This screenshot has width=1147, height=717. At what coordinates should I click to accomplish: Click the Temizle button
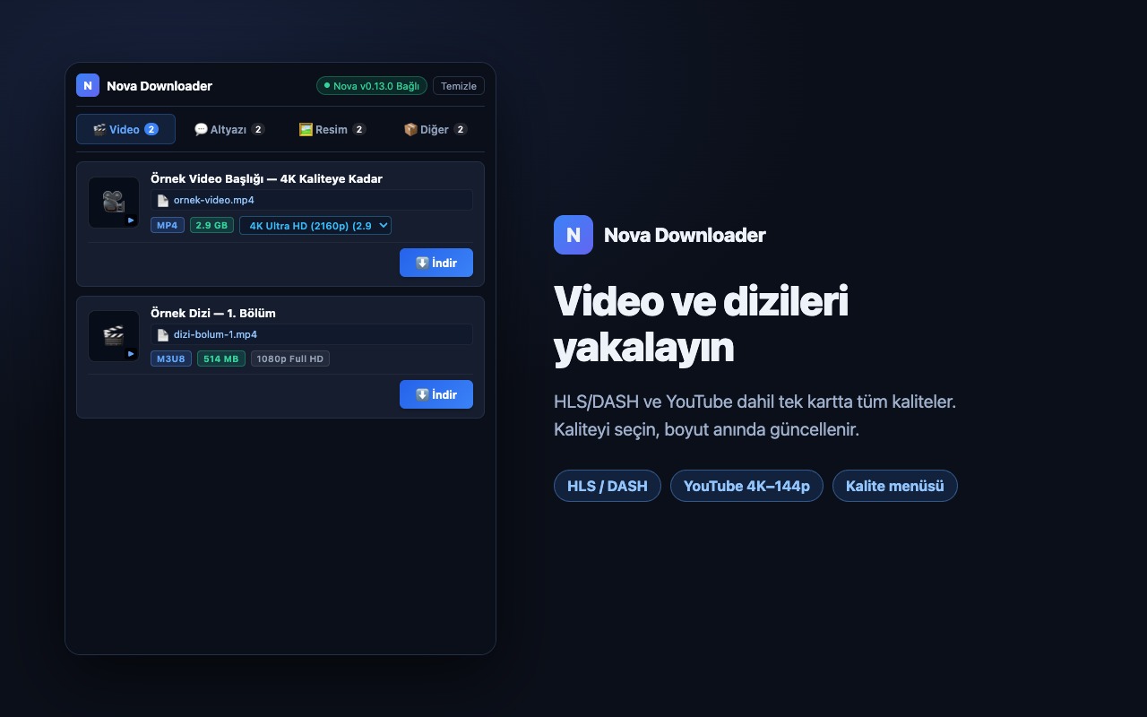[459, 86]
